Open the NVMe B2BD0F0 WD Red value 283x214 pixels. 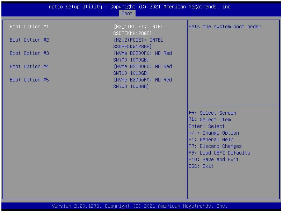pos(143,57)
